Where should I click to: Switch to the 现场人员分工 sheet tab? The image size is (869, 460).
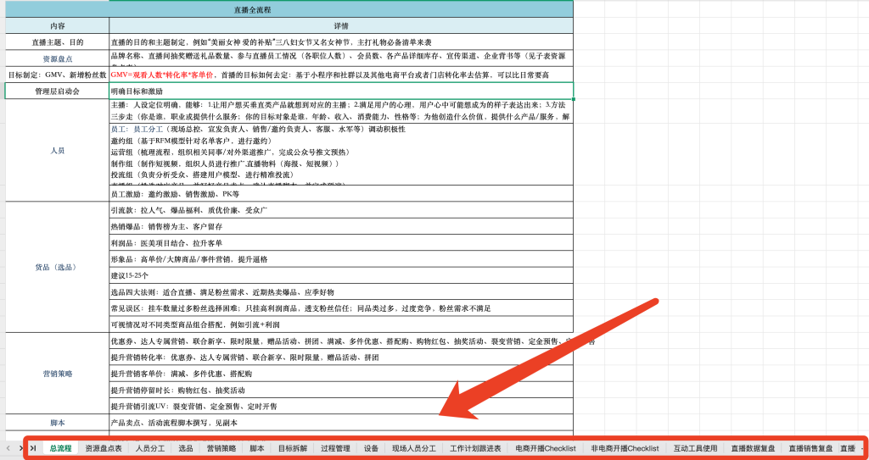(x=414, y=448)
